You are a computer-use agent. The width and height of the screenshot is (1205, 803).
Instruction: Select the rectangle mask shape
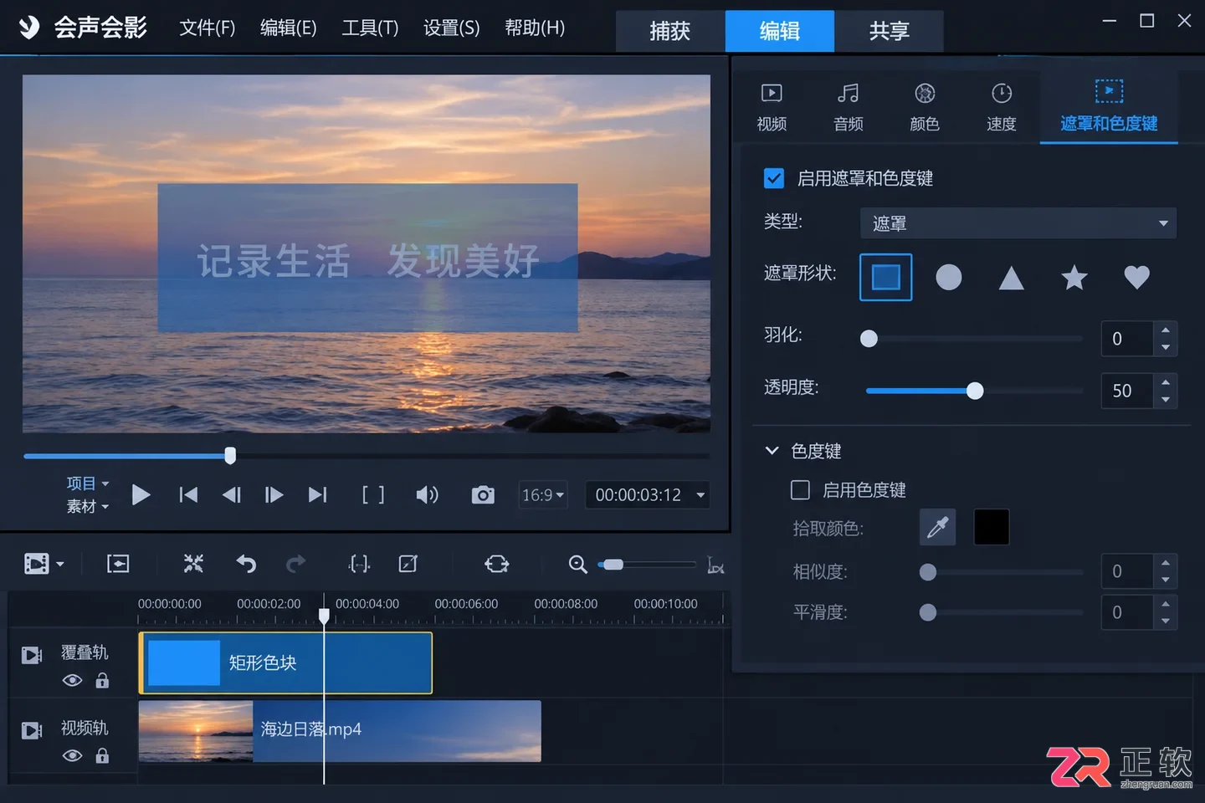pyautogui.click(x=886, y=277)
